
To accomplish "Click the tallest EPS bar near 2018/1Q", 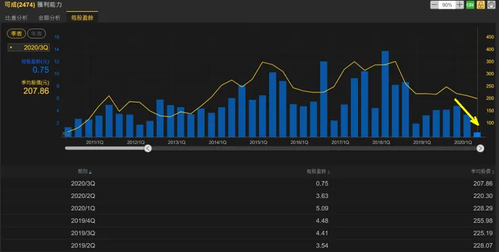I will pyautogui.click(x=385, y=94).
